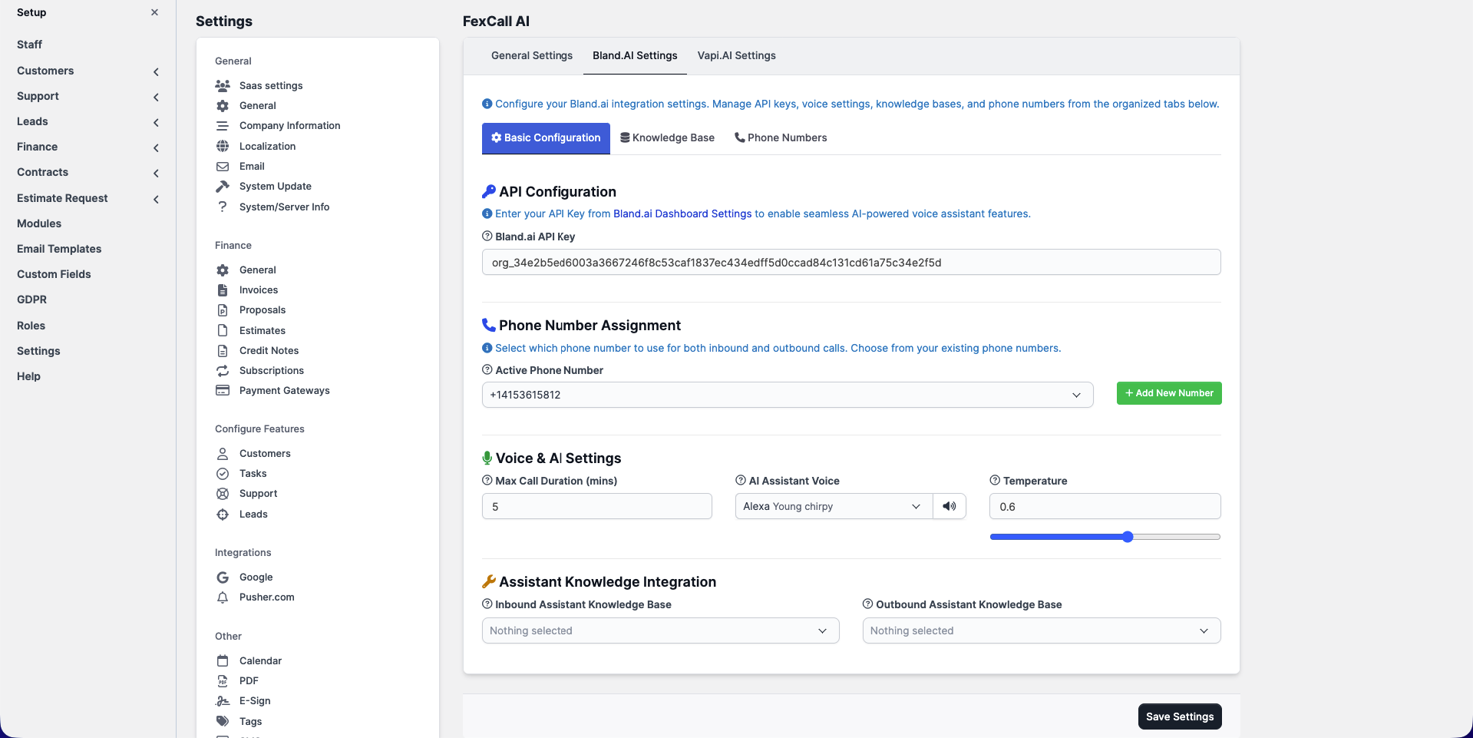Image resolution: width=1473 pixels, height=738 pixels.
Task: Play the AI assistant voice preview speaker icon
Action: [950, 506]
